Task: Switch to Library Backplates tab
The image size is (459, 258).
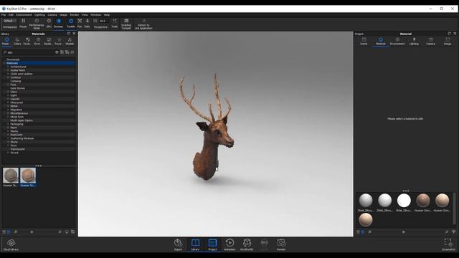Action: click(48, 42)
